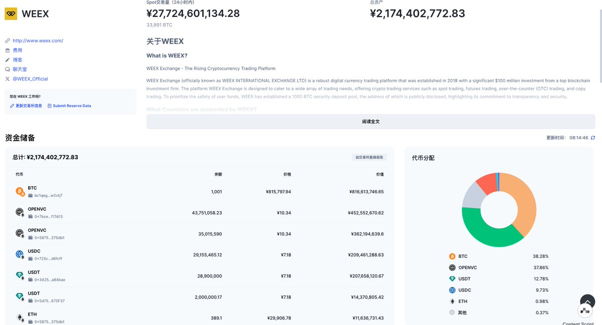Click the 价值 column header
Screen dimensions: 602x325
click(380, 174)
